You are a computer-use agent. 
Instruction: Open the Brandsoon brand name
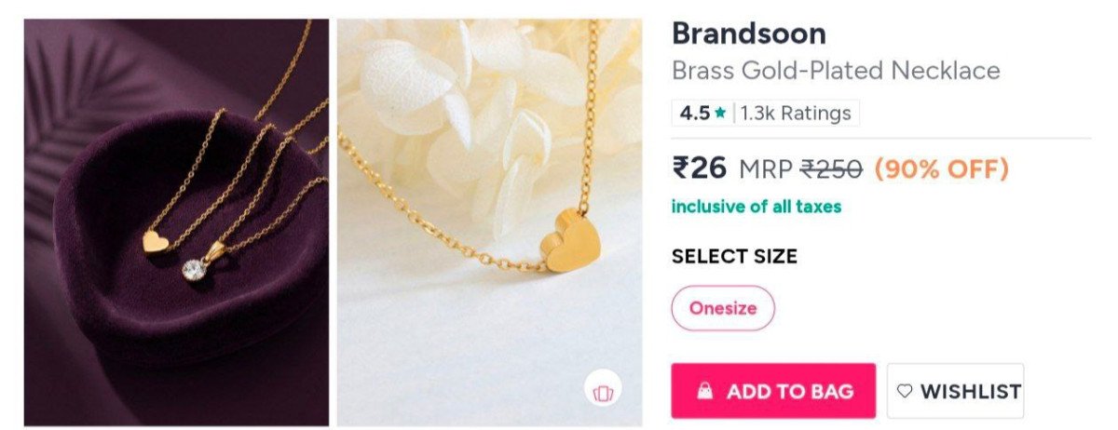pos(748,34)
